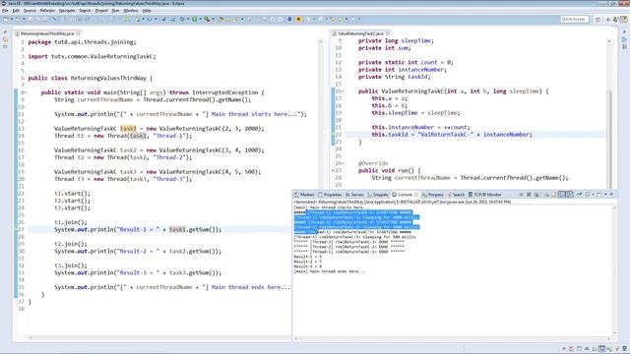Click the New file toolbar icon
The width and height of the screenshot is (630, 354).
point(5,19)
